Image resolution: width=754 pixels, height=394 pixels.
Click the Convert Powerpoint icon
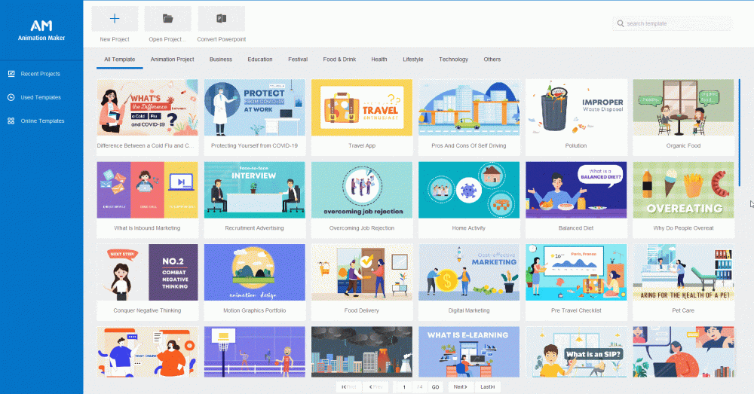pos(221,18)
